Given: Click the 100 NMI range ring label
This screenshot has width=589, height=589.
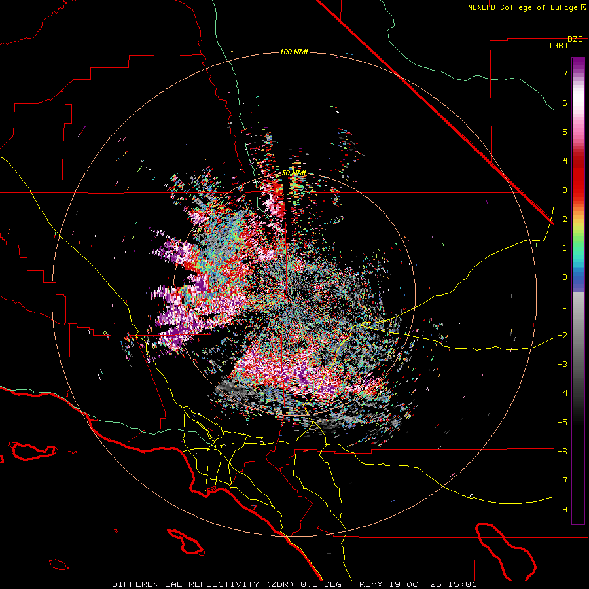Looking at the screenshot, I should (x=294, y=52).
